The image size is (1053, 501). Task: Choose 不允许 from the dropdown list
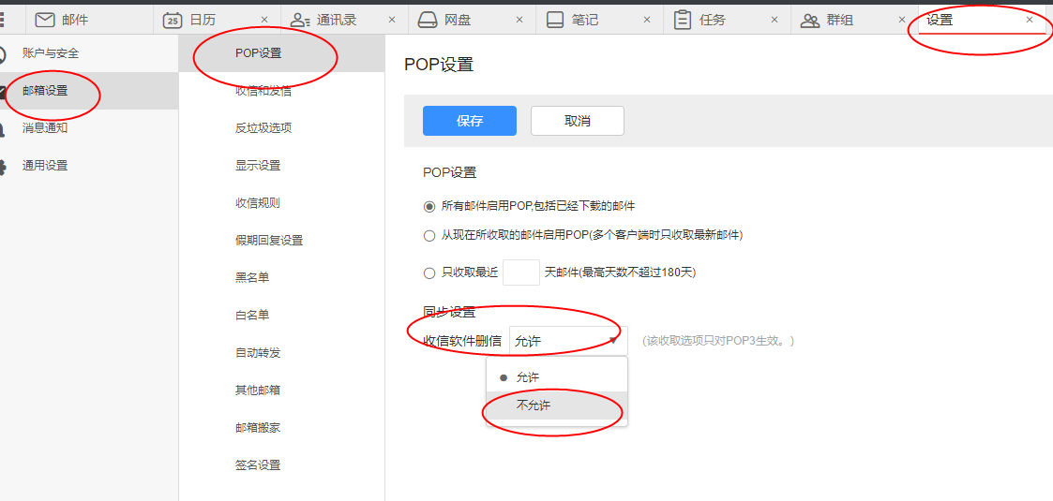click(534, 405)
